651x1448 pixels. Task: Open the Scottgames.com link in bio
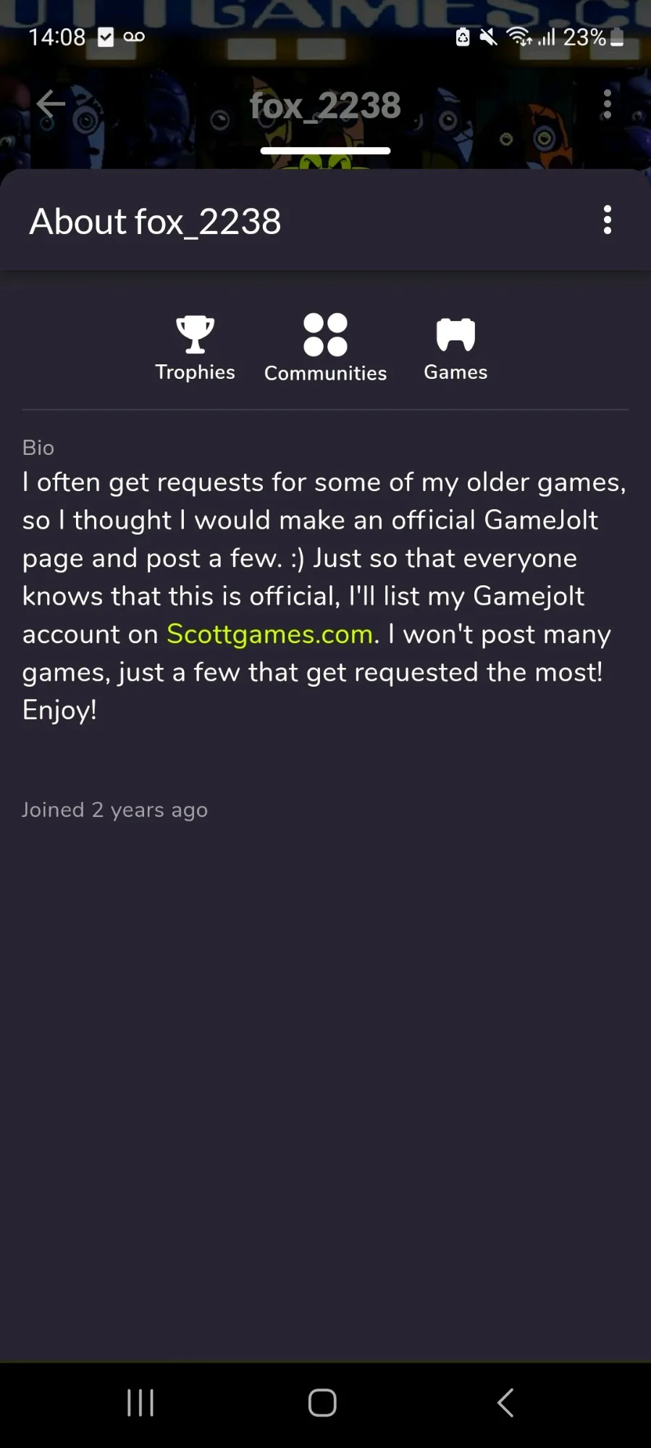269,634
